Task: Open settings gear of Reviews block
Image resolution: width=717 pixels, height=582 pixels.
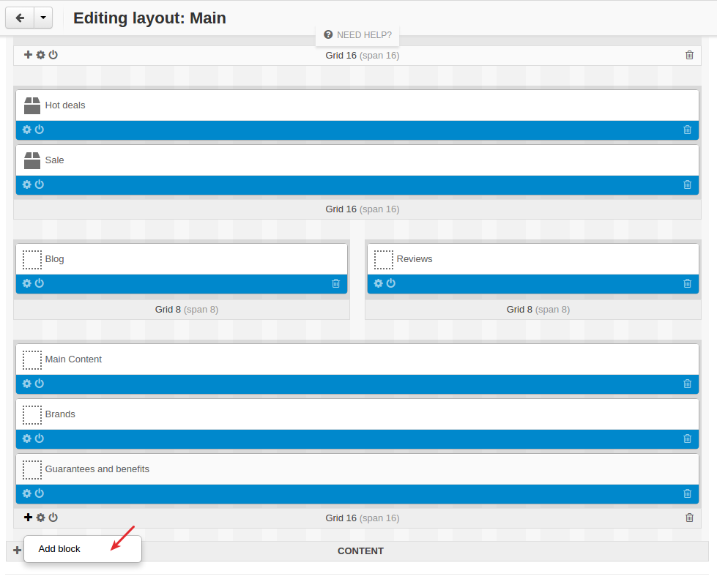Action: pyautogui.click(x=378, y=283)
